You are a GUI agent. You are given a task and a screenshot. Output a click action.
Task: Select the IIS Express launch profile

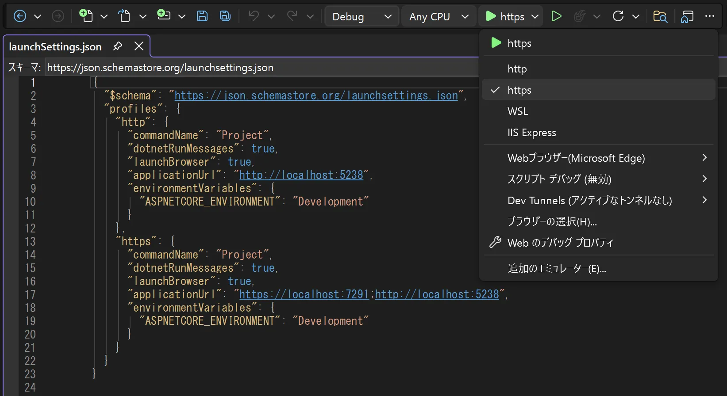click(x=598, y=133)
